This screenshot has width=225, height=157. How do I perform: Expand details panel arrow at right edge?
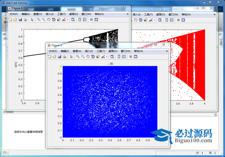tap(216, 115)
